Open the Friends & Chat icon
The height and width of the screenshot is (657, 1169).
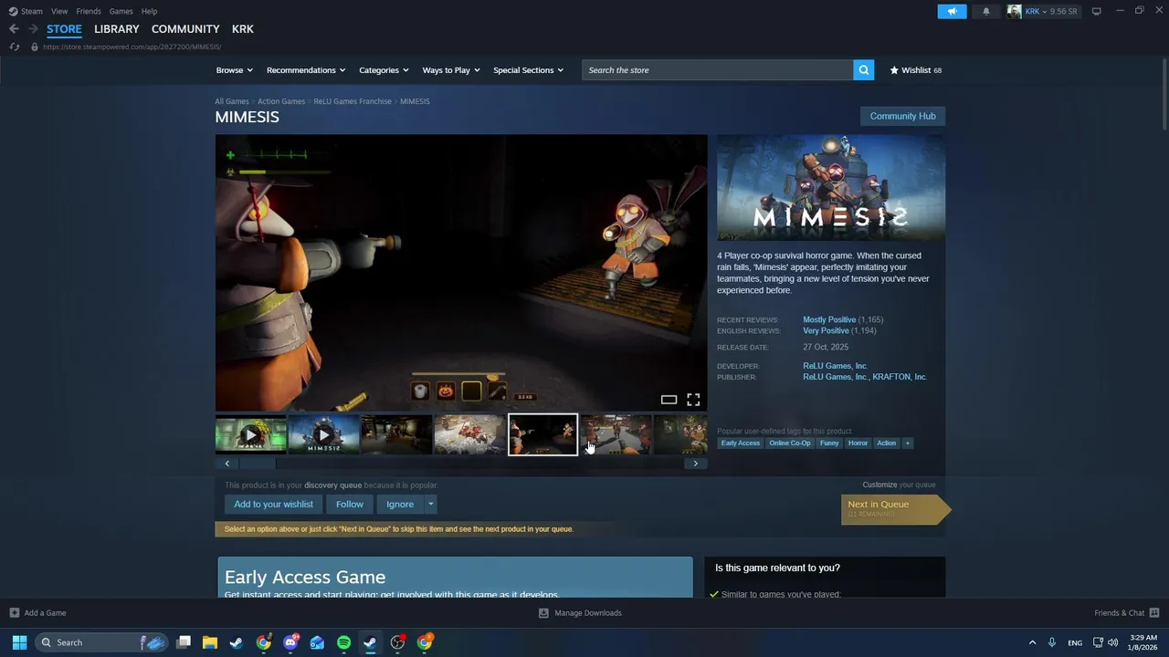[1154, 613]
